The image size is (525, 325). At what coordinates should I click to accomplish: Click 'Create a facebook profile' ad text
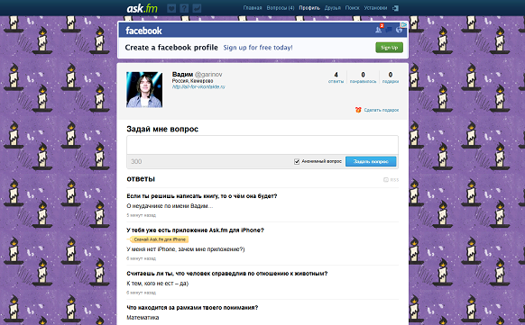(x=171, y=48)
